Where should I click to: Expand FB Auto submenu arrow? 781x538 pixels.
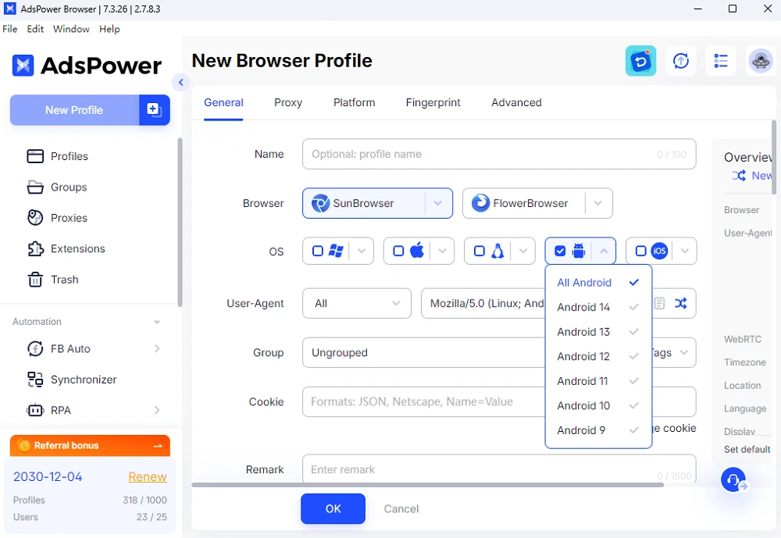pyautogui.click(x=157, y=349)
